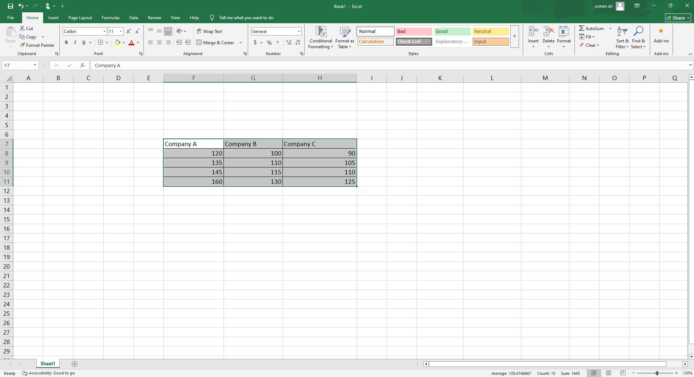
Task: Apply the red Font Color A
Action: coord(131,42)
